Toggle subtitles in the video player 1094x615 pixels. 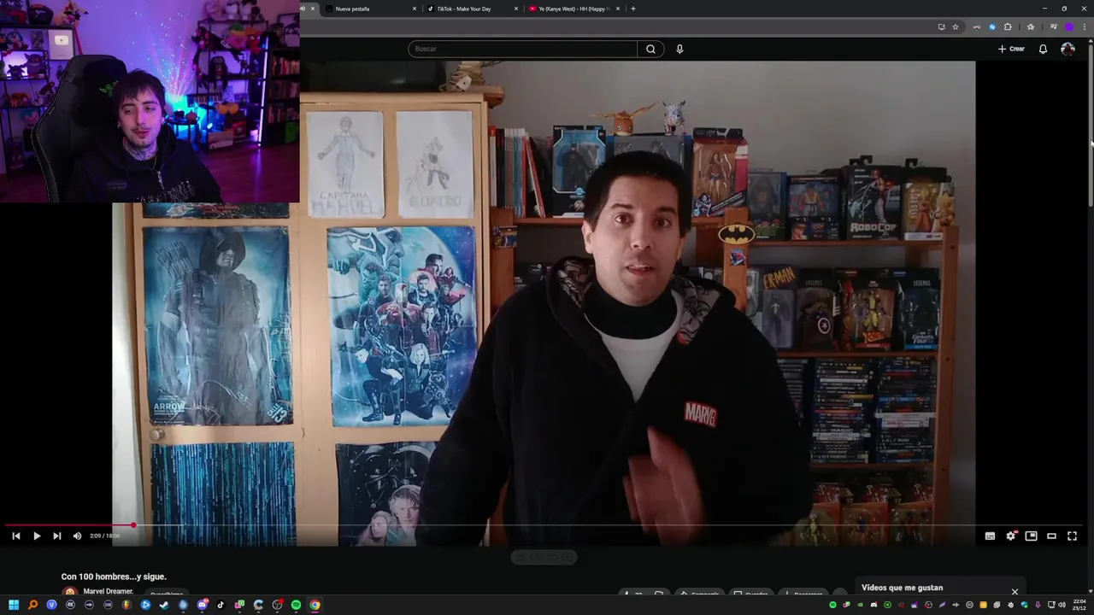point(990,536)
